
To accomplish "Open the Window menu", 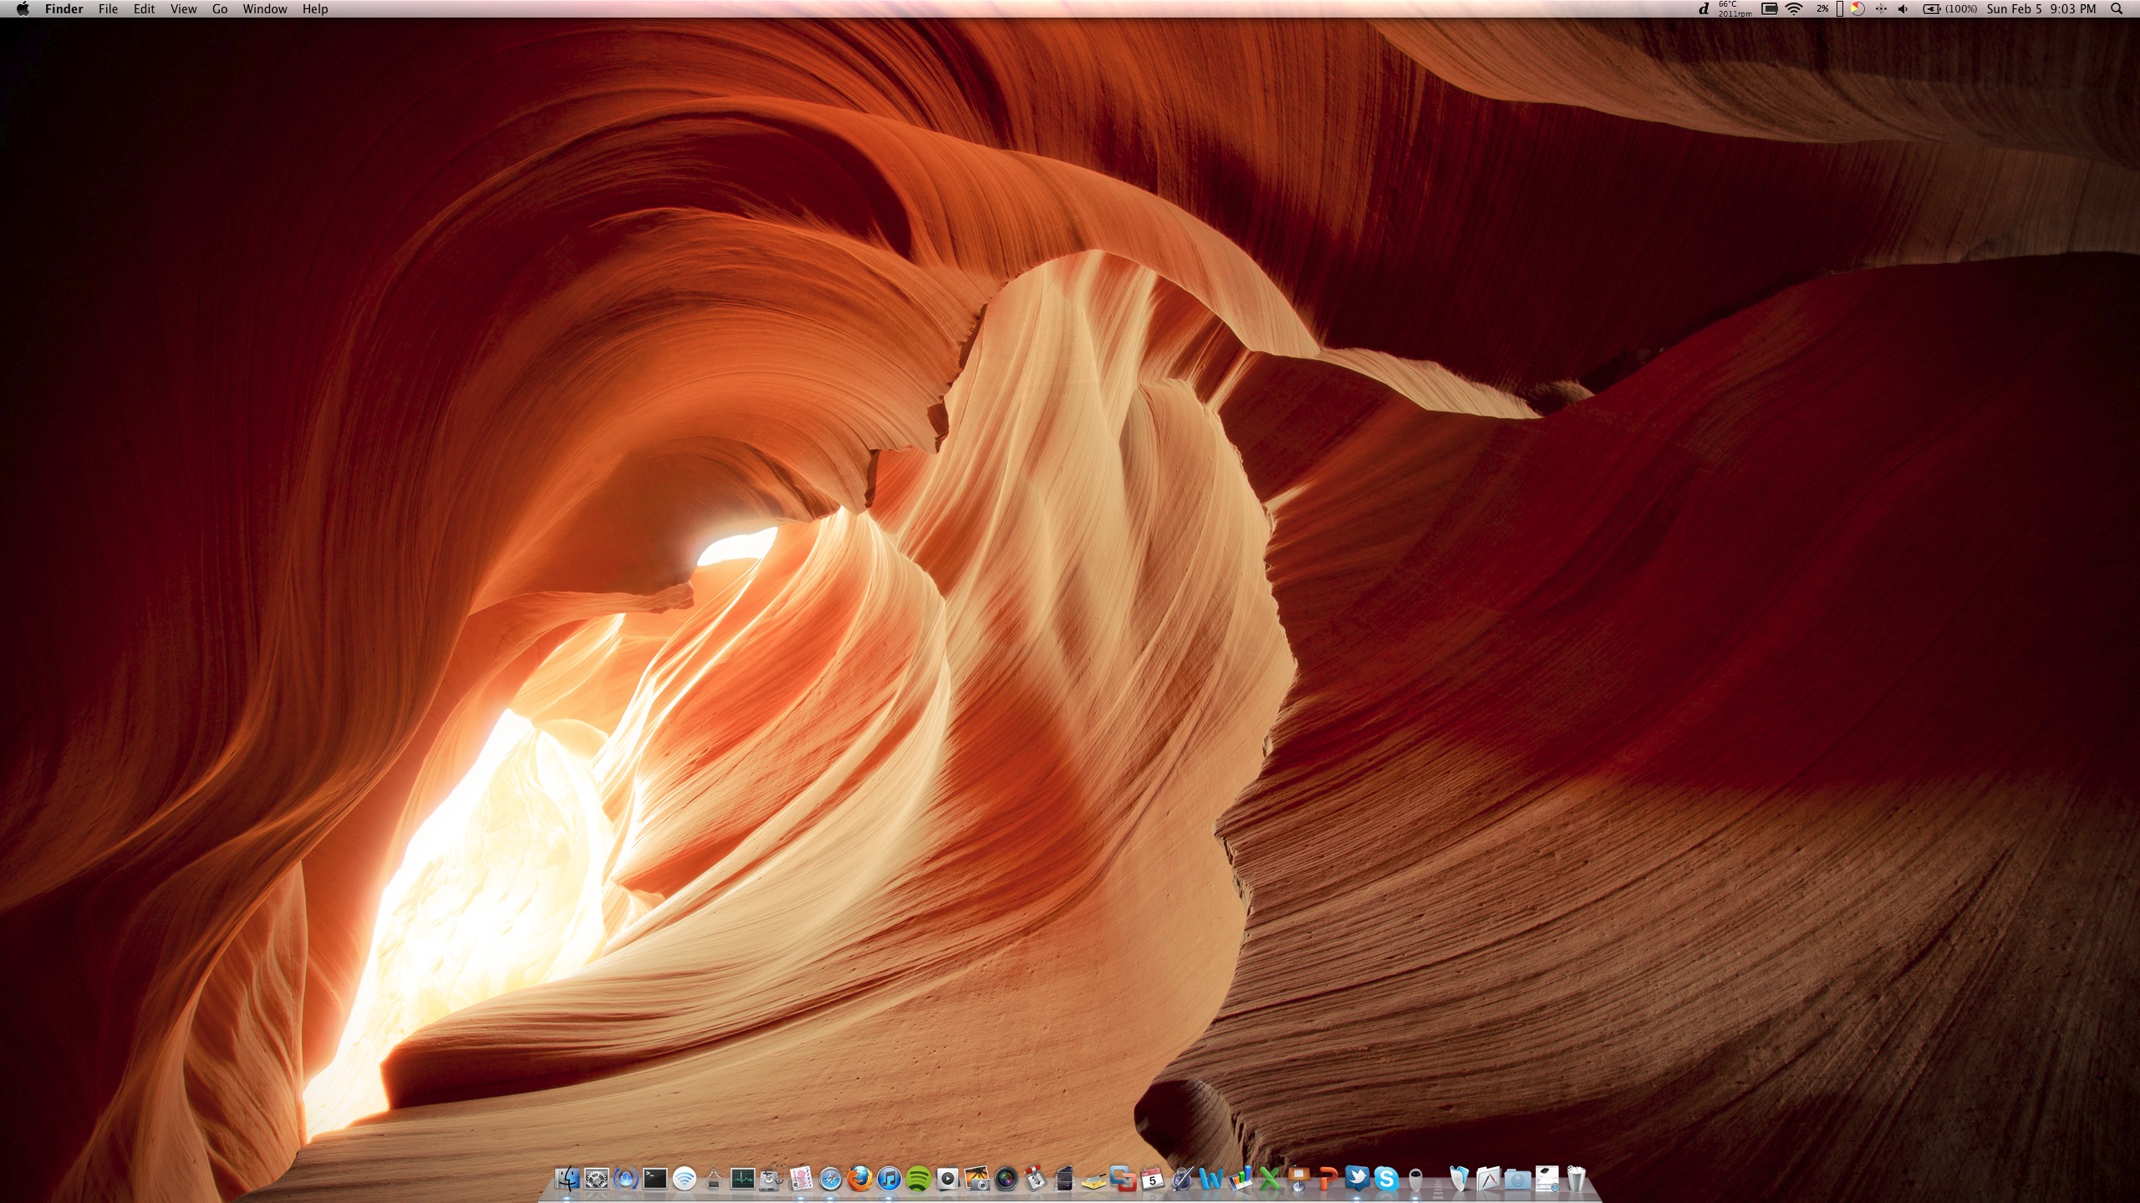I will point(265,9).
